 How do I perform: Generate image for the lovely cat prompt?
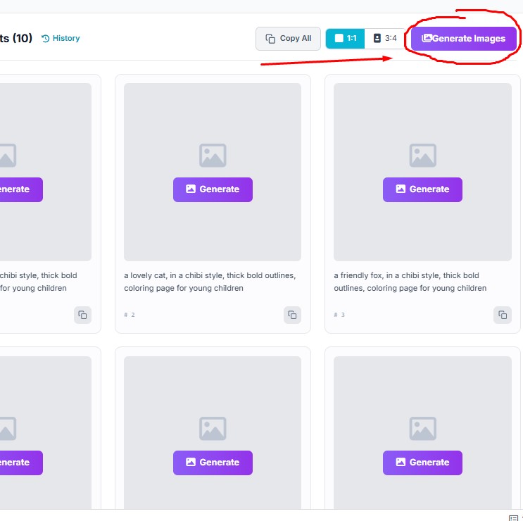tap(213, 189)
